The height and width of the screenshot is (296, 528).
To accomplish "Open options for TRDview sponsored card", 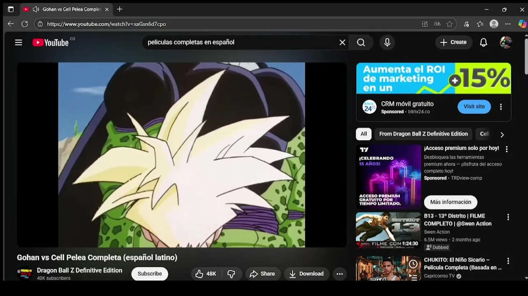I will point(507,149).
